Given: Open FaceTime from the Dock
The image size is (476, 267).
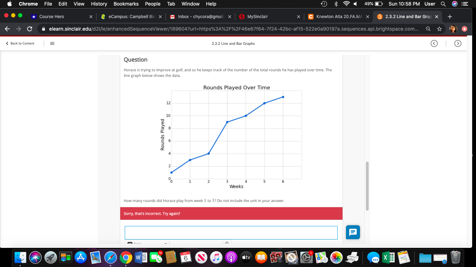Looking at the screenshot, I should 156,257.
